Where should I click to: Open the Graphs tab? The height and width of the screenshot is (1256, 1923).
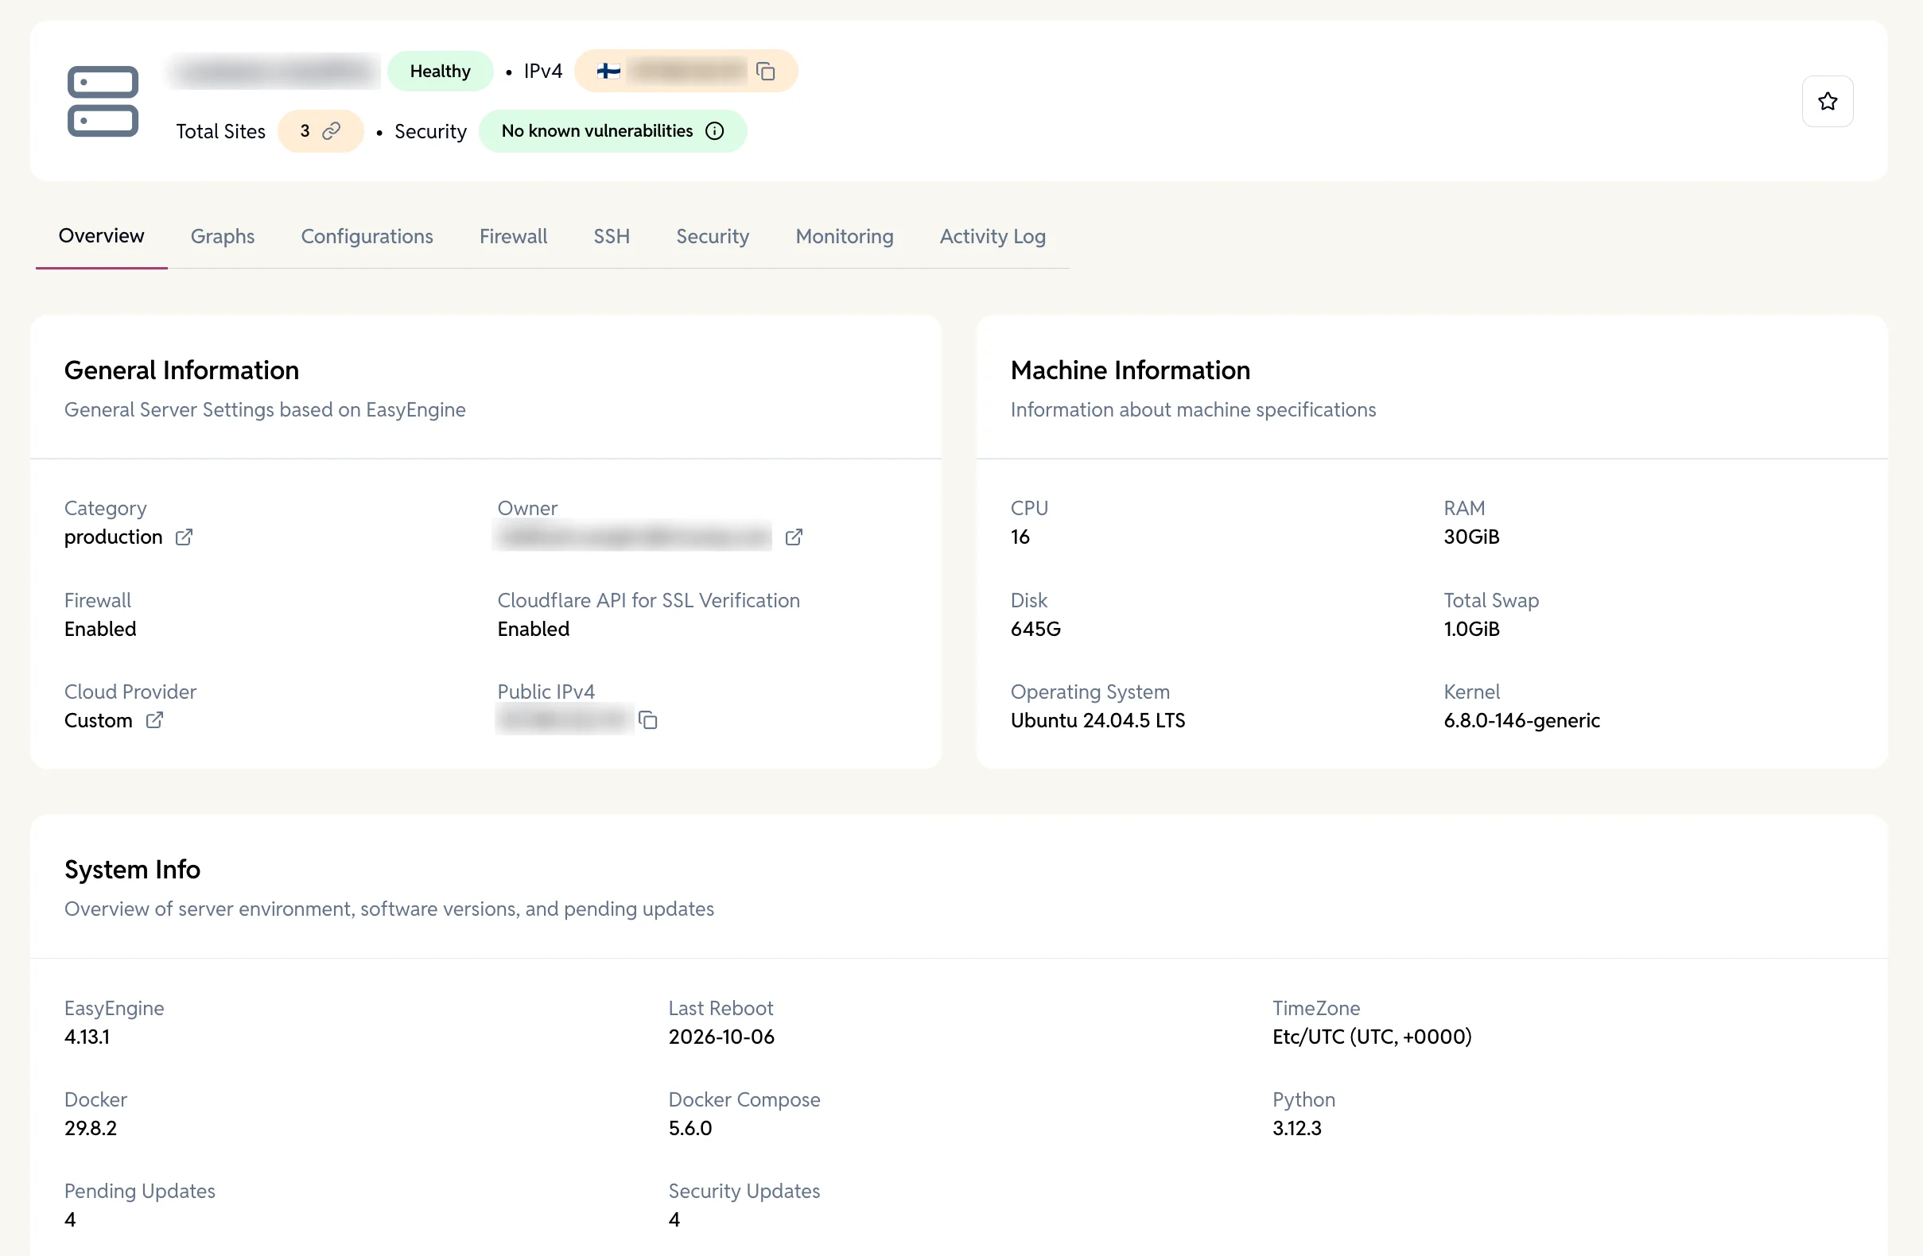(x=222, y=236)
